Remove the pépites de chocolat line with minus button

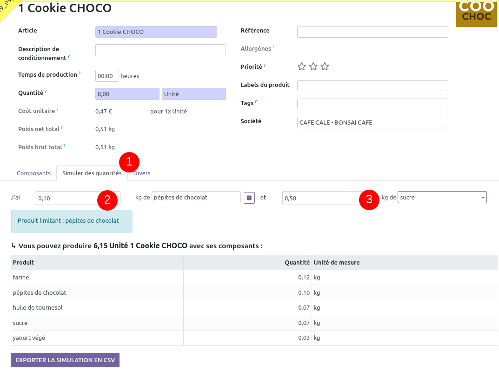click(x=249, y=198)
